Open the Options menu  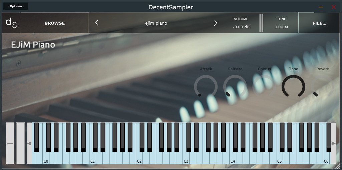(x=16, y=6)
